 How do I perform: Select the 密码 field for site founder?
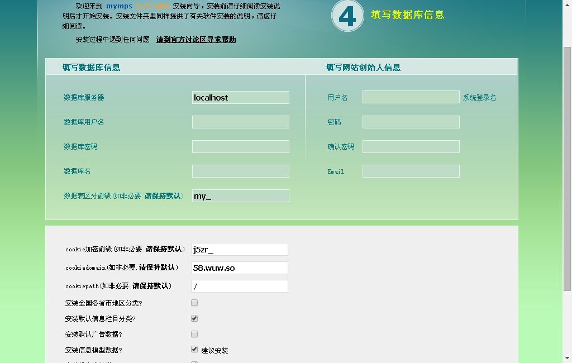[411, 122]
